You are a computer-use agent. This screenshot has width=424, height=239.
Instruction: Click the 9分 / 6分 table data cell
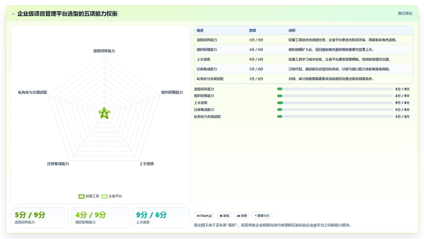point(256,59)
